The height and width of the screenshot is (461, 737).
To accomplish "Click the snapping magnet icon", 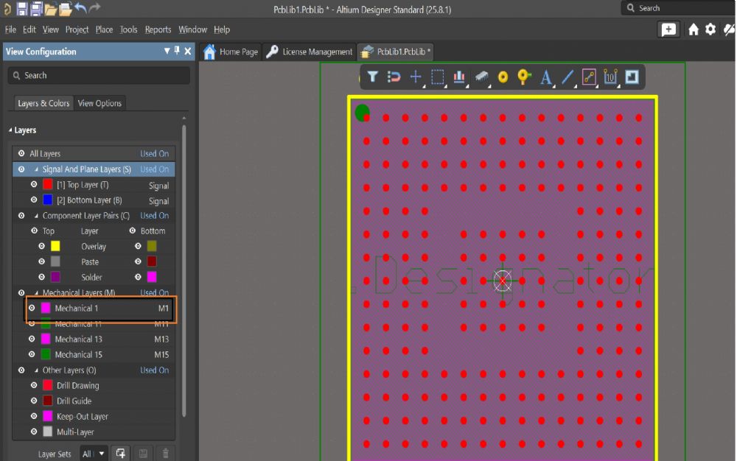I will click(394, 77).
